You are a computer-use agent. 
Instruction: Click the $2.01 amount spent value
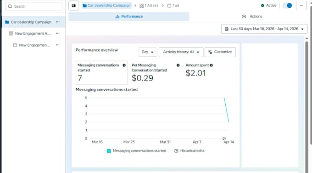coord(195,73)
